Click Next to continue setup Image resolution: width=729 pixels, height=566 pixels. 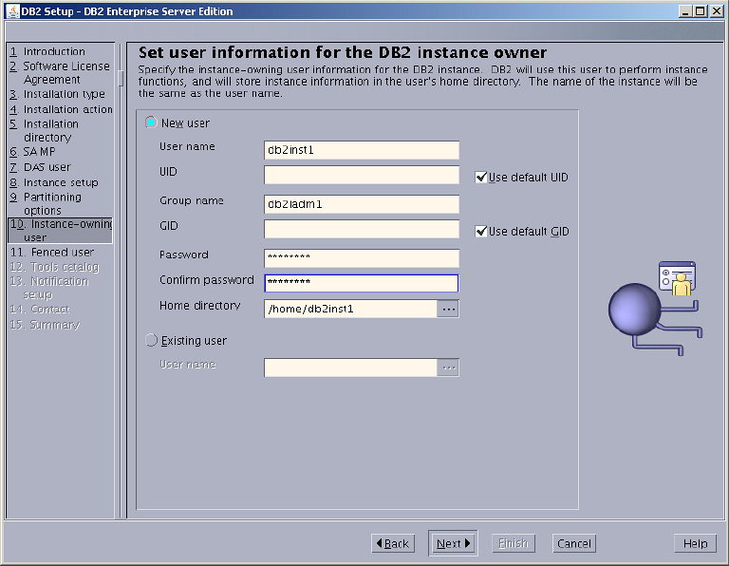click(453, 543)
